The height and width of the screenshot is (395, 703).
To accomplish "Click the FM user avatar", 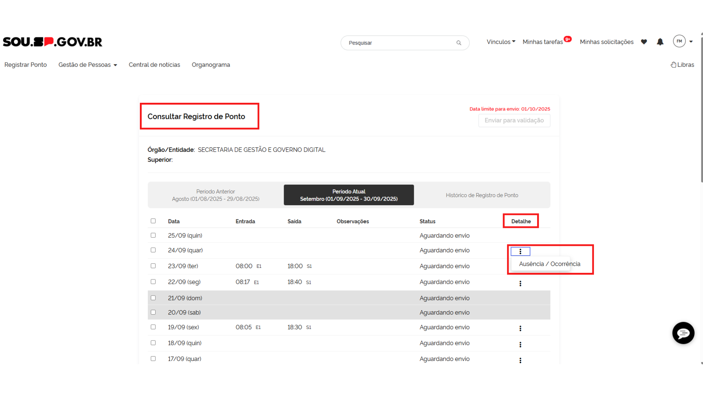I will click(679, 41).
